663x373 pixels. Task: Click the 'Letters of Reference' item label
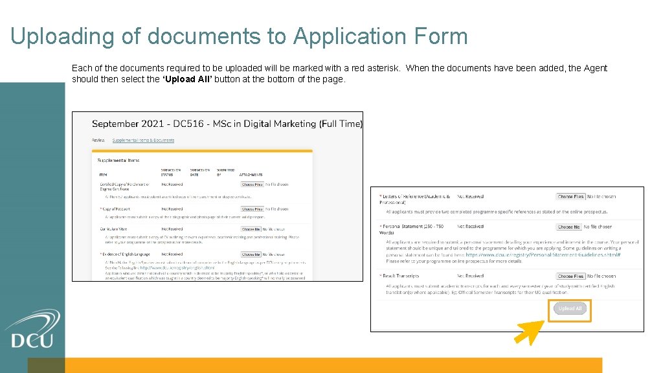coord(414,199)
